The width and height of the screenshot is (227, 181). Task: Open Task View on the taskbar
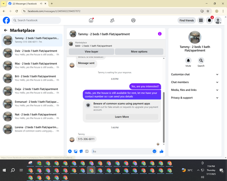[21, 170]
